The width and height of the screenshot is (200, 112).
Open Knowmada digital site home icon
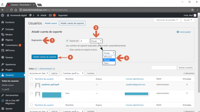[x=8, y=15]
